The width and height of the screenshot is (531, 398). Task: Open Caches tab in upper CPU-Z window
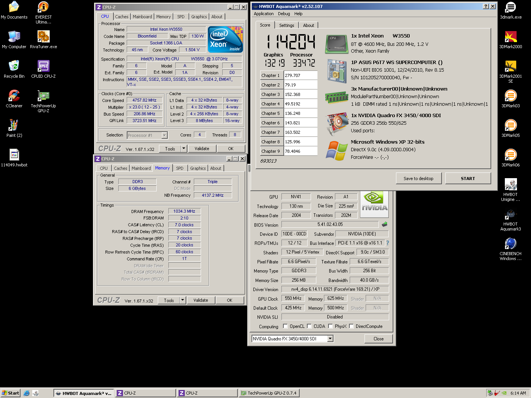tap(122, 17)
